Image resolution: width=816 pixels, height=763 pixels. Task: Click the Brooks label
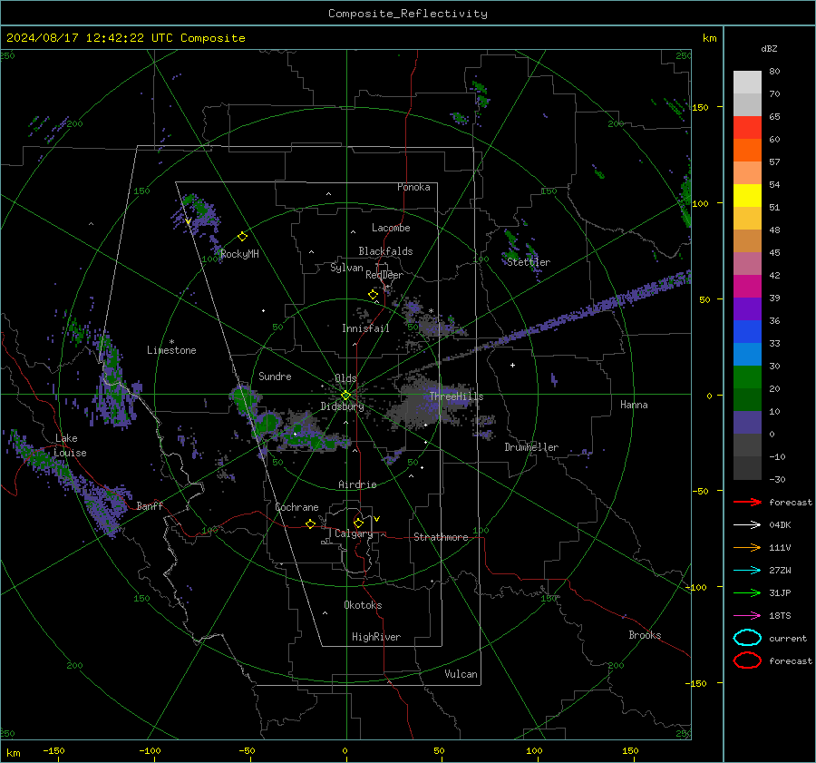(645, 635)
